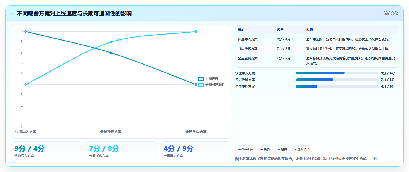
Task: Click the 上线速度 legend label
Action: [x=212, y=79]
